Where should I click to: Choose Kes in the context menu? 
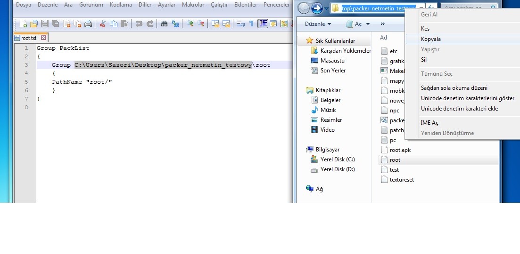(462, 29)
